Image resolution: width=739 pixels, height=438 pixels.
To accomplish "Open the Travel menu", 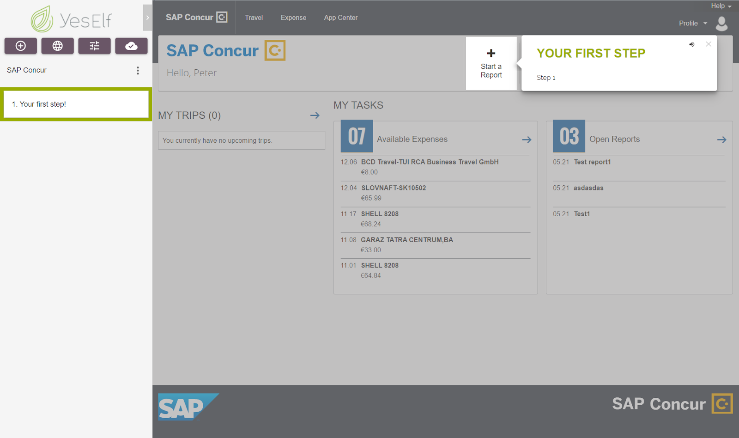I will click(254, 18).
